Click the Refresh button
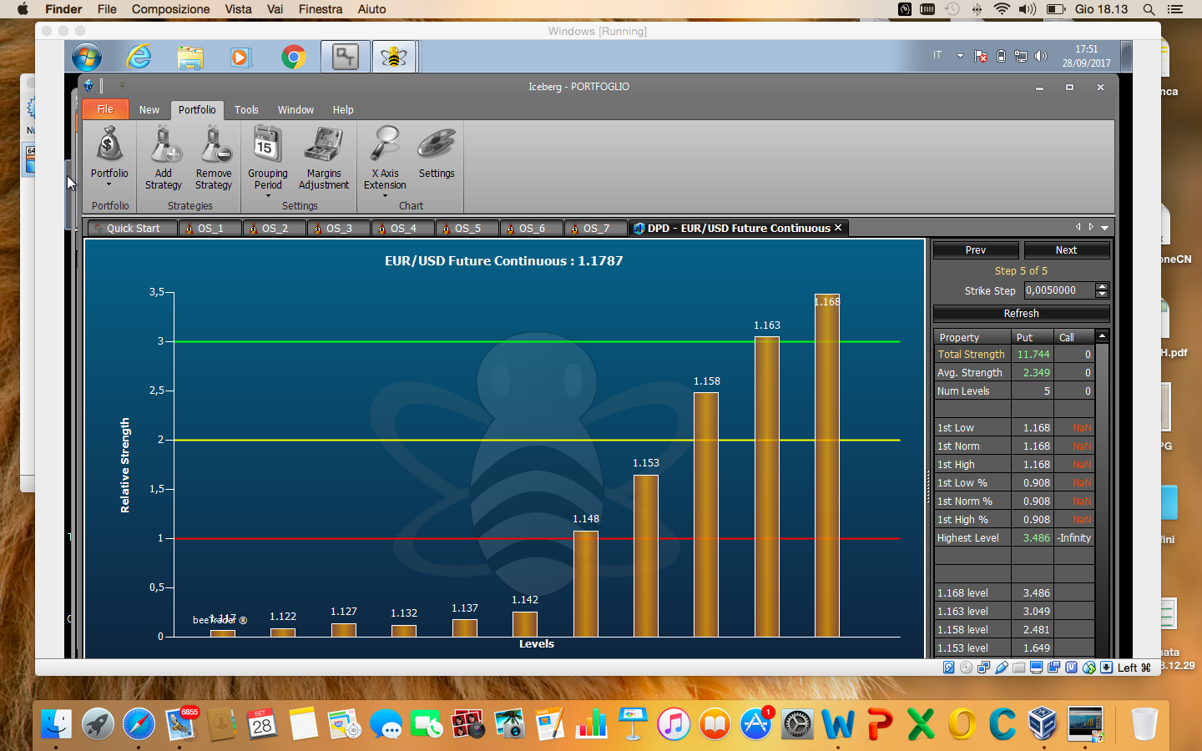 [1021, 314]
